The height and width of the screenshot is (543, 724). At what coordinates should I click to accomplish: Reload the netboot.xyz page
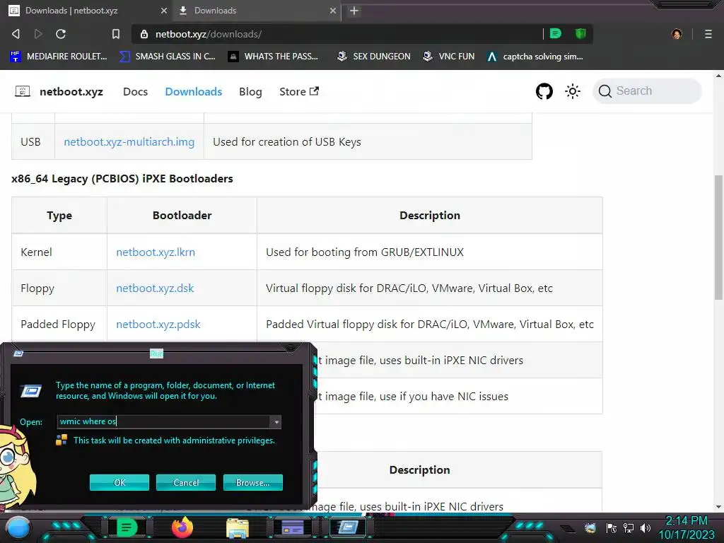click(61, 34)
